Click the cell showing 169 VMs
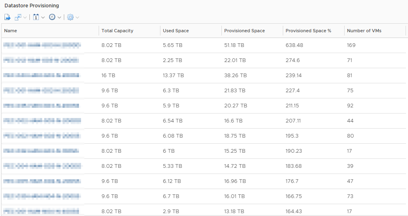Viewport: 408px width, 216px height. tap(351, 45)
